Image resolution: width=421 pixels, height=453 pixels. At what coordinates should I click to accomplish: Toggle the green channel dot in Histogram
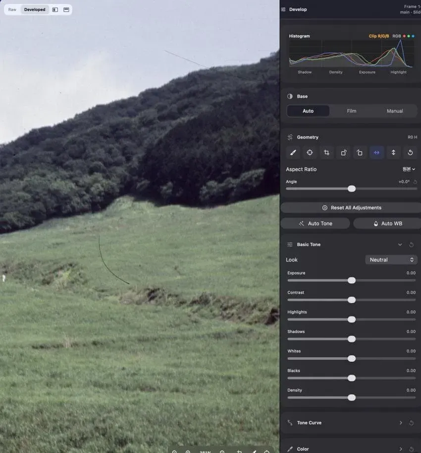(x=409, y=36)
